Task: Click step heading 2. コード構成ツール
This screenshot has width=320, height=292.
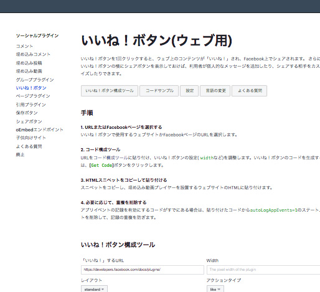Action: tap(100, 149)
